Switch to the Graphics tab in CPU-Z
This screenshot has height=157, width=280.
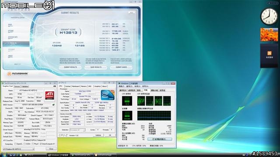[98, 86]
